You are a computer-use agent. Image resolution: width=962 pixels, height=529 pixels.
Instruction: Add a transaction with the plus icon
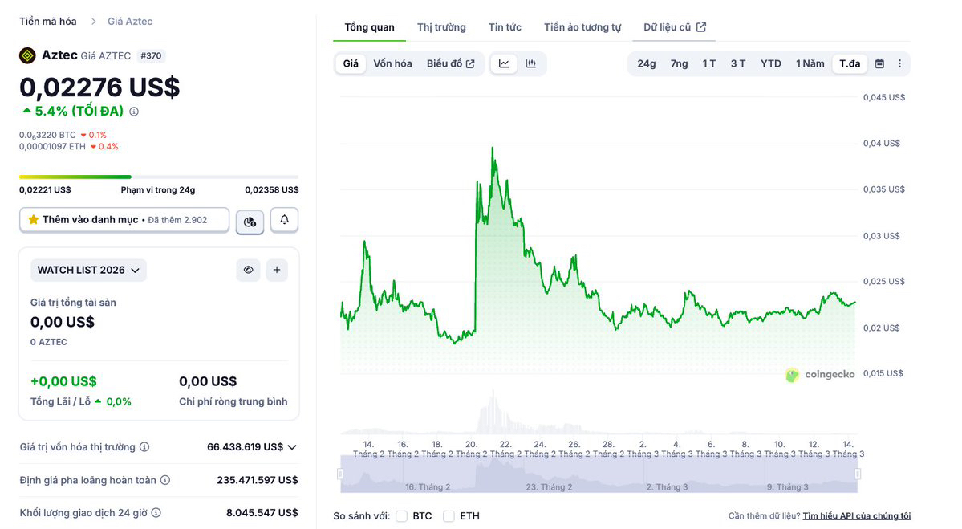277,270
